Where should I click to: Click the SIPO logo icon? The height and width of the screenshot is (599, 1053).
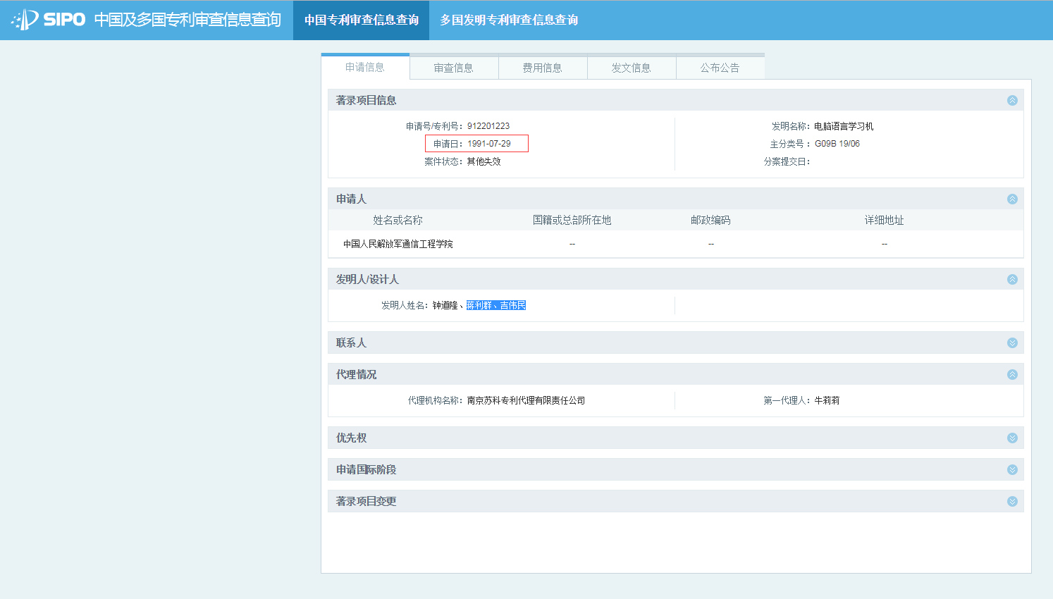pos(25,20)
